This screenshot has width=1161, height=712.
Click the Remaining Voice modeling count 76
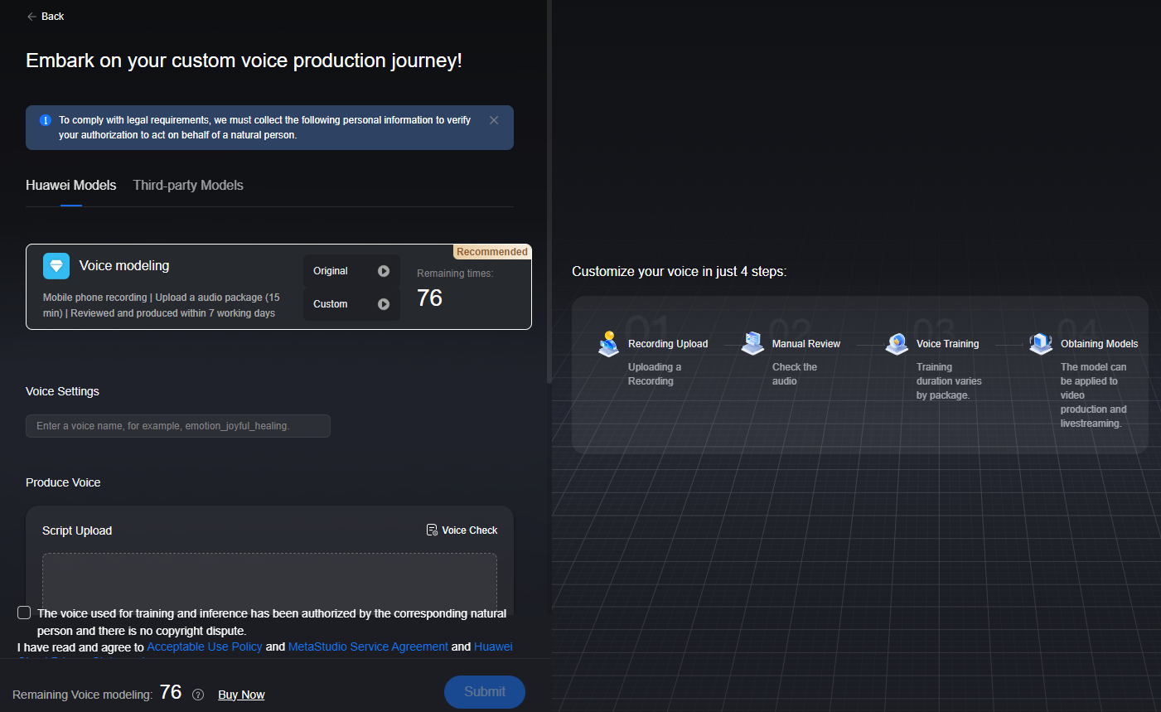pyautogui.click(x=171, y=692)
